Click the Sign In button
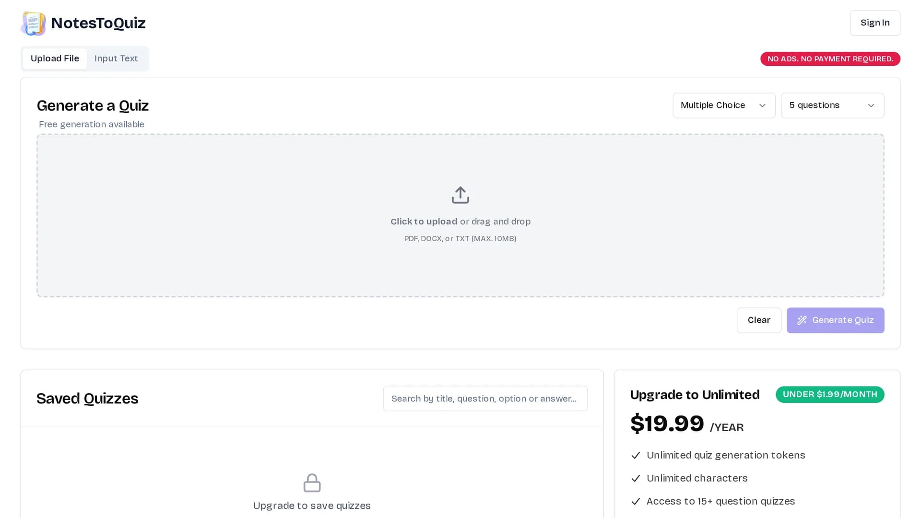The height and width of the screenshot is (518, 921). coord(875,23)
